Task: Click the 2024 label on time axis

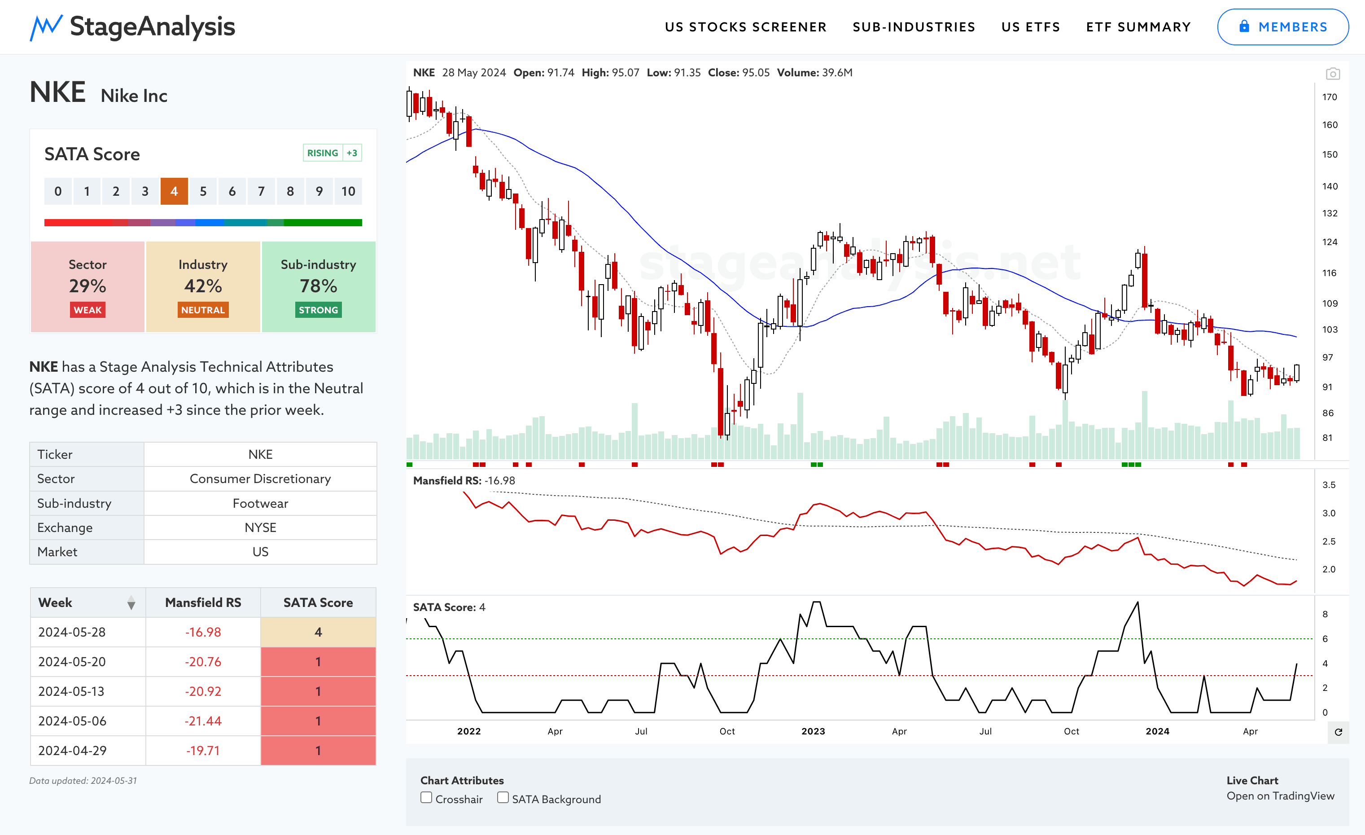Action: point(1158,731)
